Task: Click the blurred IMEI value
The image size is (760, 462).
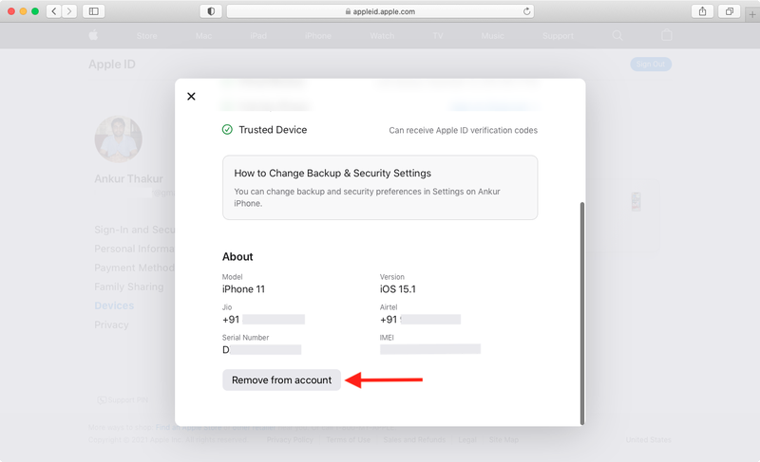Action: [x=430, y=349]
